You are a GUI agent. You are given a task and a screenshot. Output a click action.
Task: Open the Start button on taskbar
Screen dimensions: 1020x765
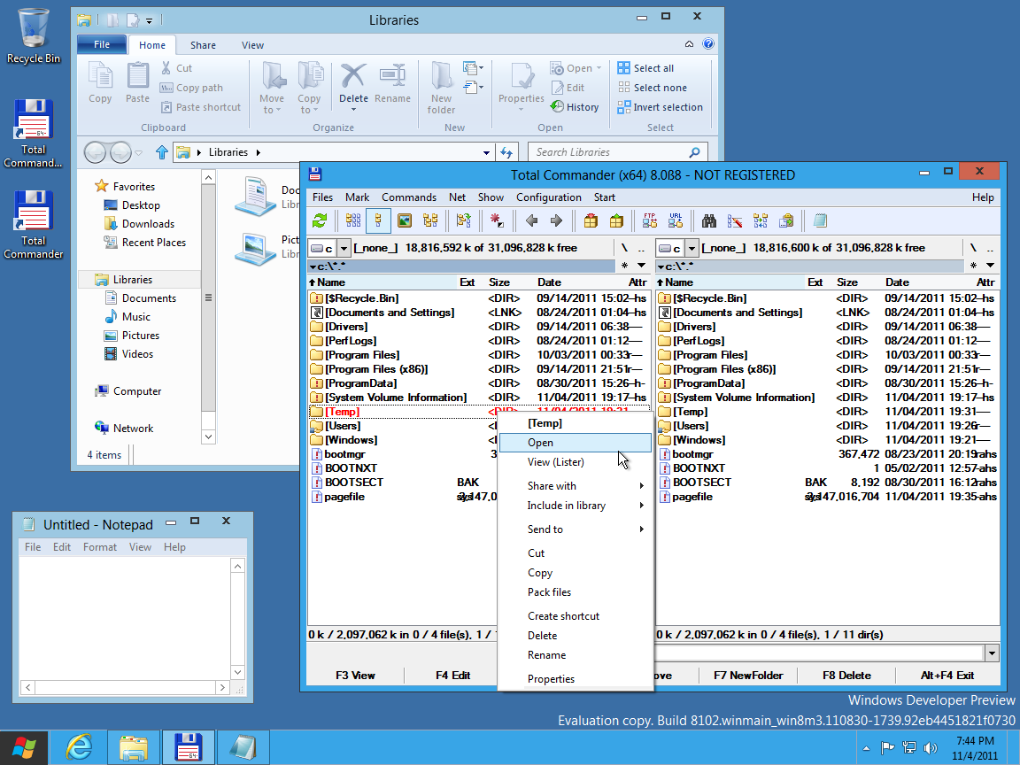click(23, 747)
